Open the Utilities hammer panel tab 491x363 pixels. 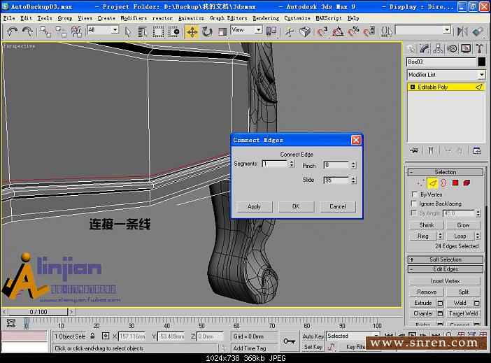479,48
